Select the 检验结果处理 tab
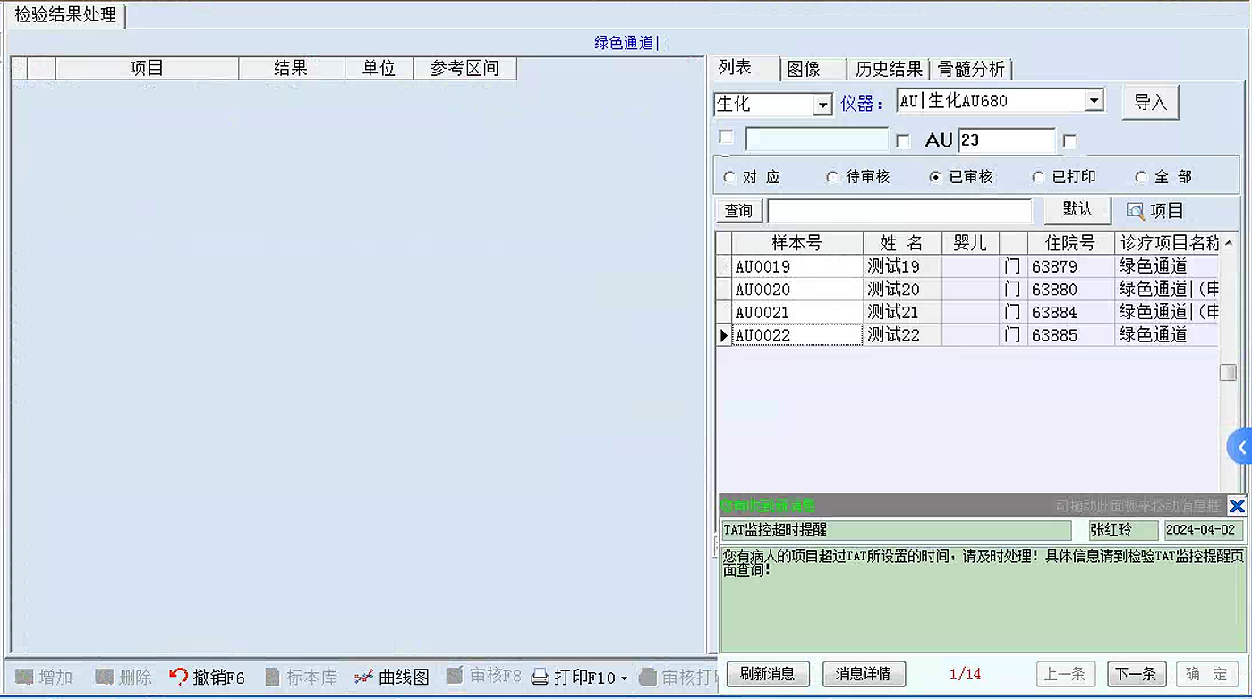 (x=65, y=15)
